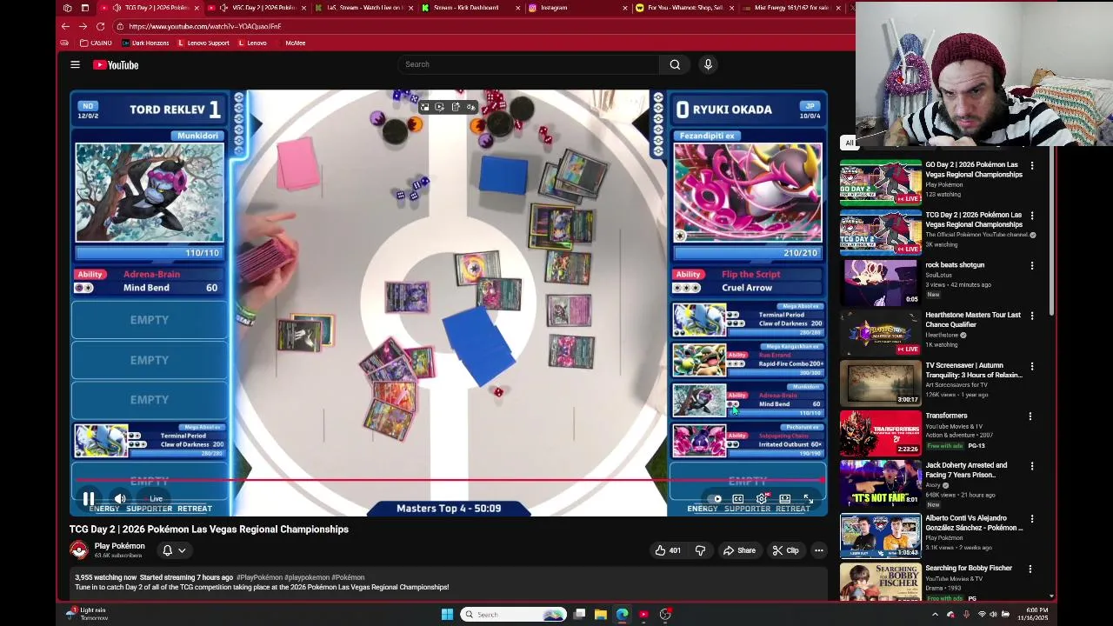This screenshot has height=626, width=1113.
Task: Seek on the red video progress bar
Action: tap(449, 479)
